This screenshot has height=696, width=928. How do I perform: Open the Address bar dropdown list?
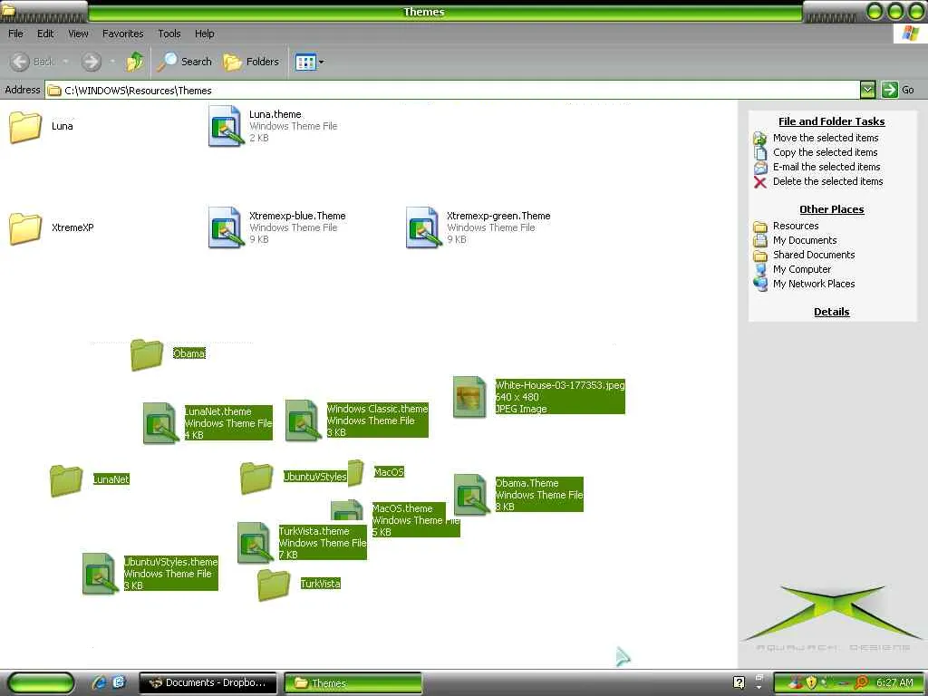point(867,90)
